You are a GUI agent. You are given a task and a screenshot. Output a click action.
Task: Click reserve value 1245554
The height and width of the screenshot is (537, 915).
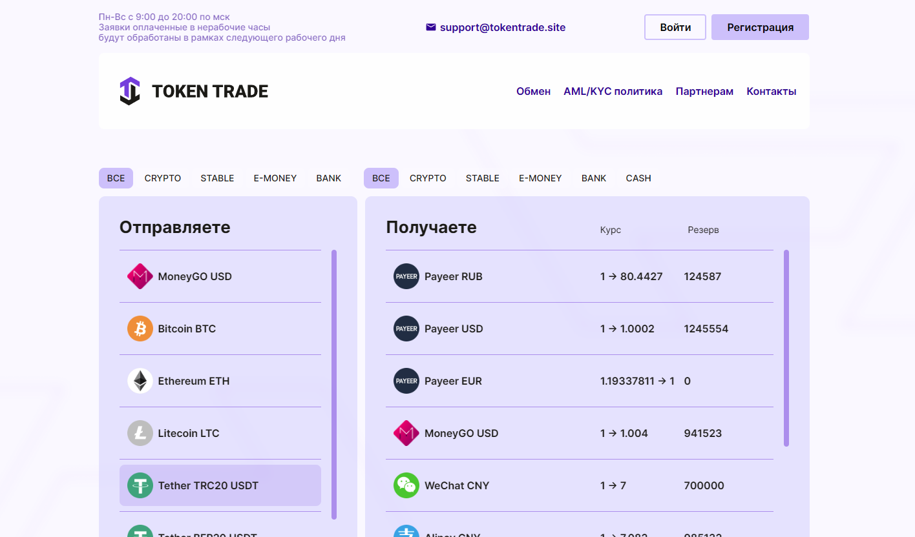[706, 329]
